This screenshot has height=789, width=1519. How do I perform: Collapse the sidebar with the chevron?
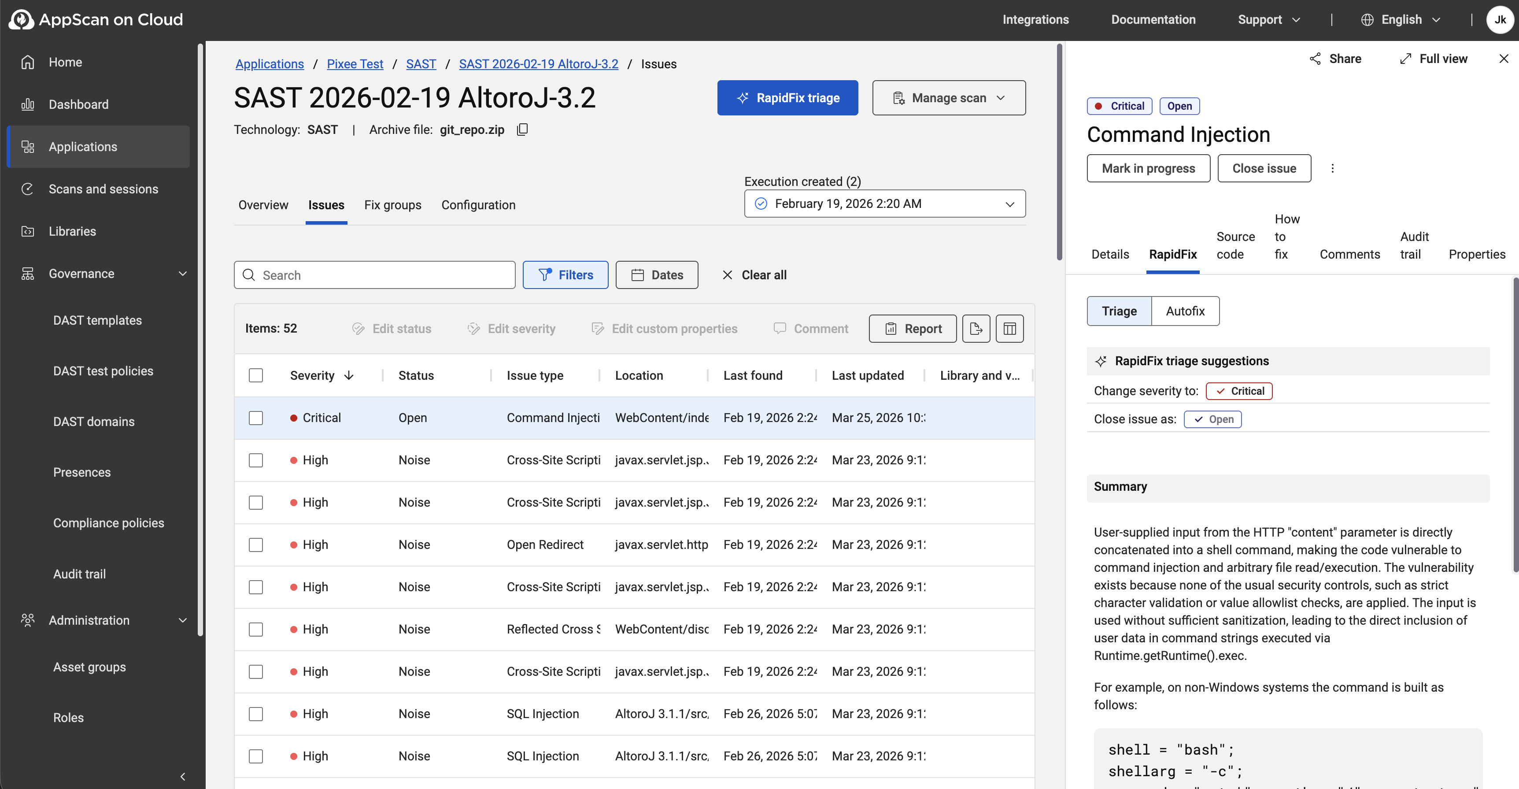(183, 776)
